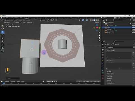This screenshot has width=135, height=101.
Task: Toggle the viewport overlays icon
Action: [87, 20]
